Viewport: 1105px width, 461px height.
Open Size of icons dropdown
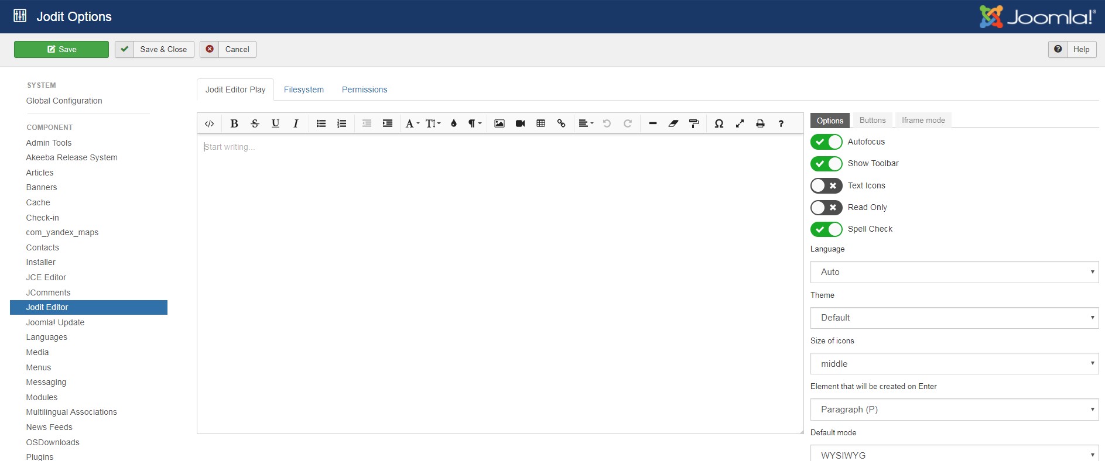(955, 364)
